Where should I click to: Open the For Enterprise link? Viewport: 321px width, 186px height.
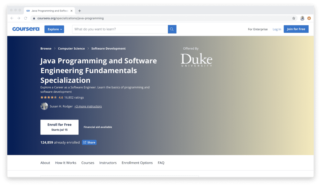258,29
